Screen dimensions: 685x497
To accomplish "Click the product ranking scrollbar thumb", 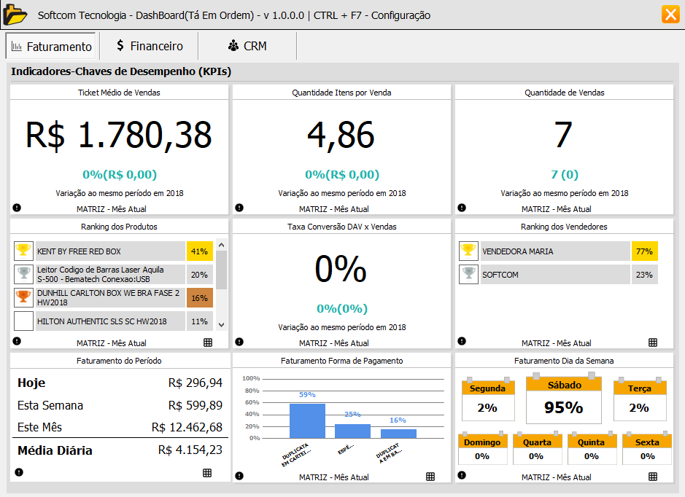I will 222,270.
